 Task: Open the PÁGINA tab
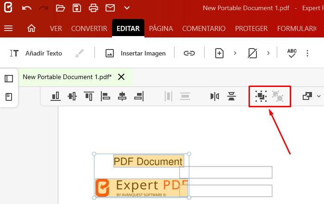(x=161, y=29)
